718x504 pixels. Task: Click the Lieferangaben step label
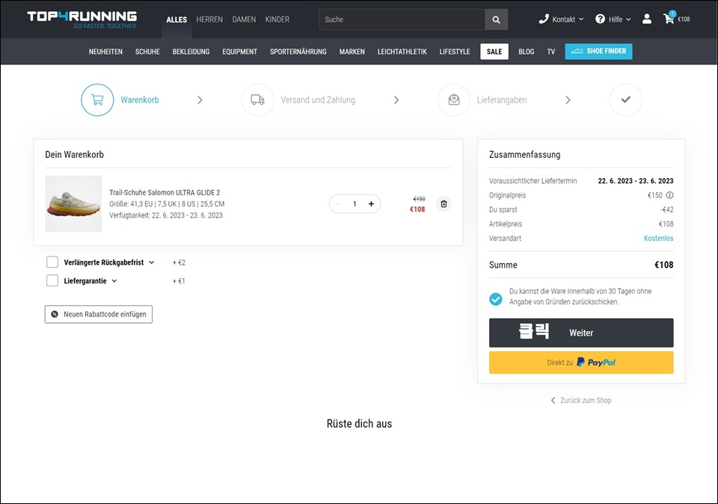[502, 99]
